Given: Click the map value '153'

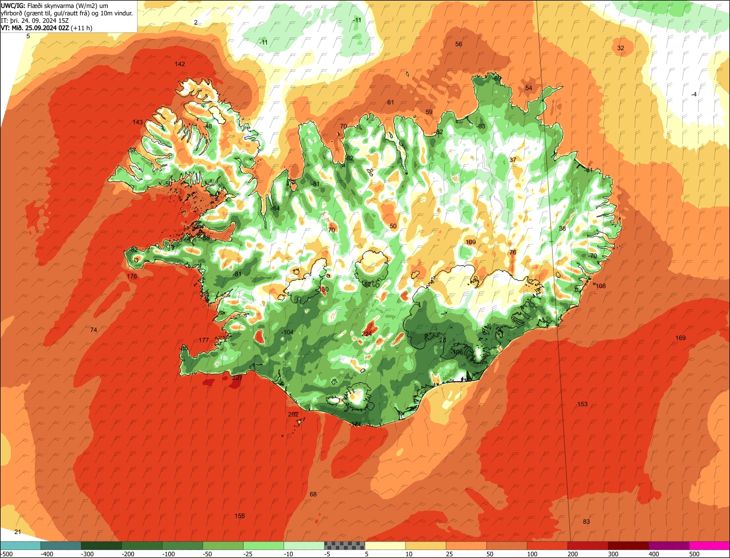Looking at the screenshot, I should pyautogui.click(x=582, y=405).
